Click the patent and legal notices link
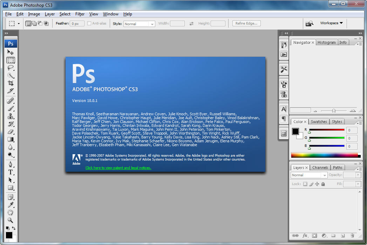This screenshot has height=245, width=367. [x=118, y=168]
